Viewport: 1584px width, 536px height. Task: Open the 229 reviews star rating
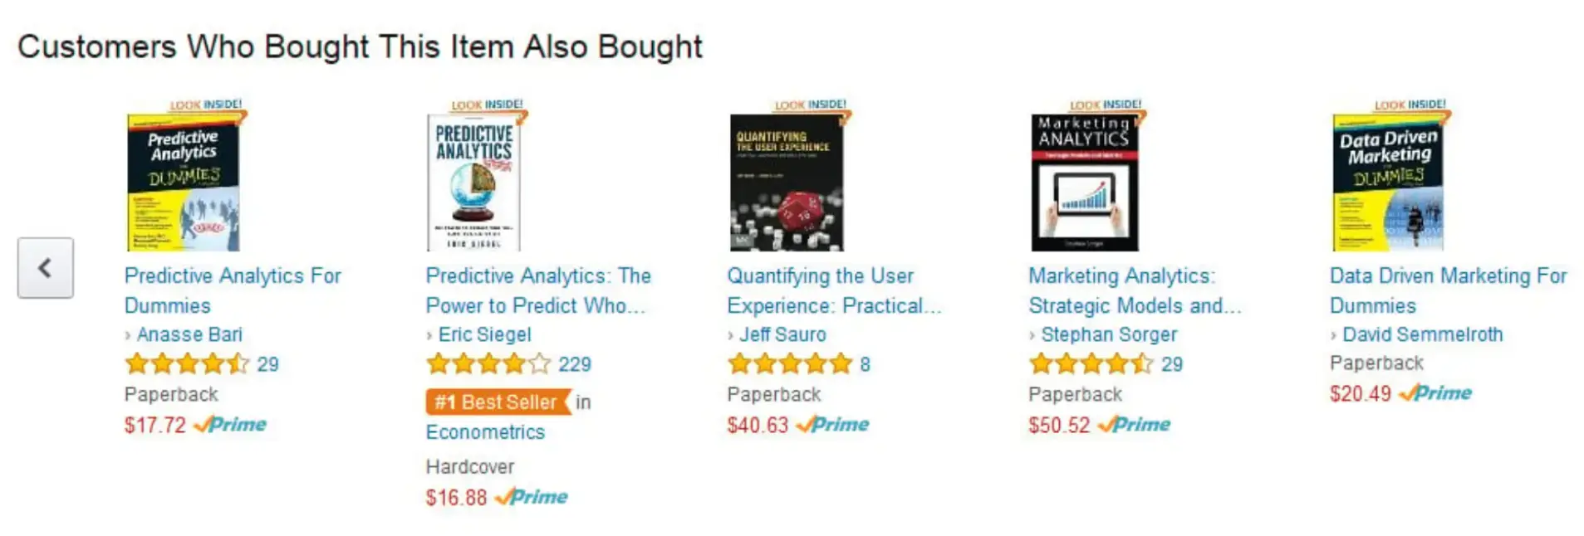(488, 364)
